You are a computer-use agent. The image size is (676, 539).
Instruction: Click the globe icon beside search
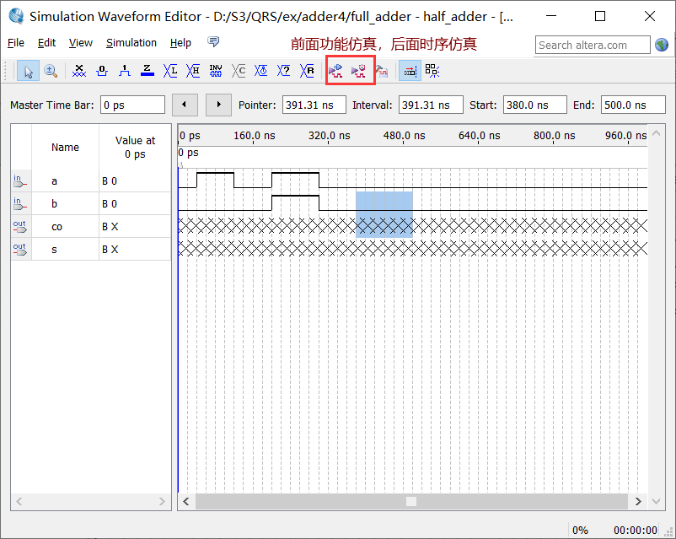tap(662, 45)
